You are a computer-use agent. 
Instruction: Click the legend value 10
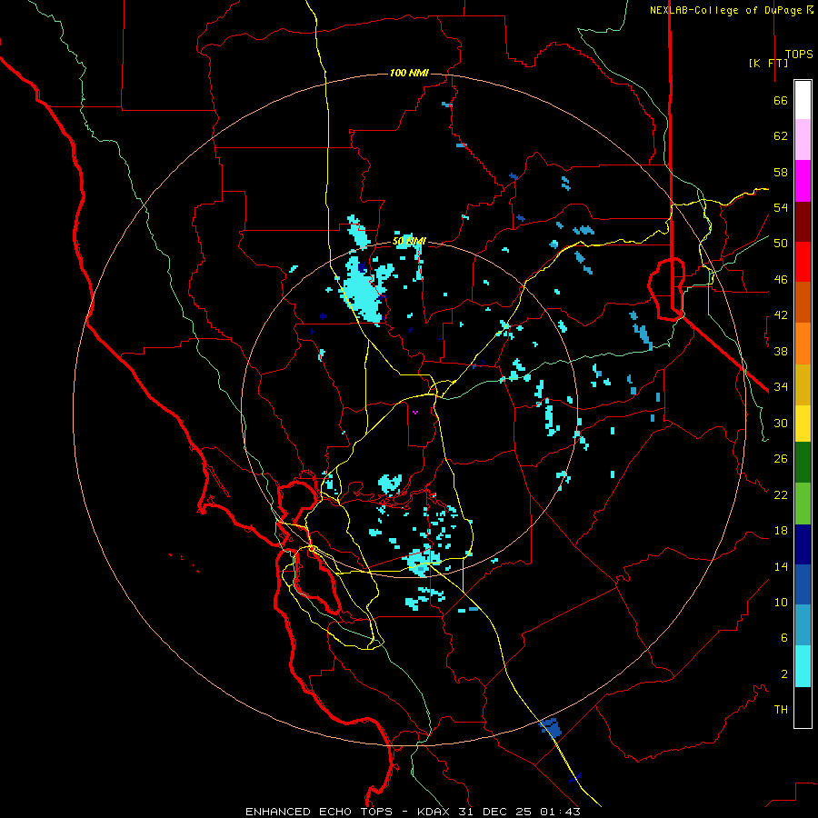click(781, 603)
